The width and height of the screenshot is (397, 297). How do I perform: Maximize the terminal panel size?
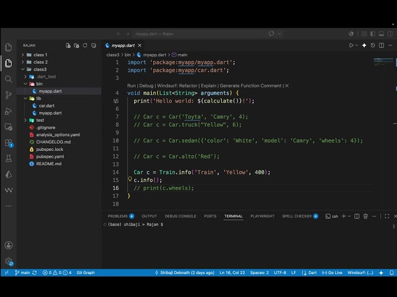[x=387, y=216]
